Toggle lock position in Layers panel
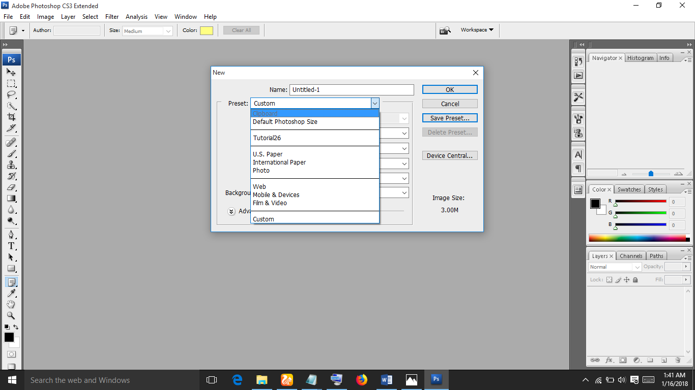Viewport: 695px width, 390px height. pyautogui.click(x=627, y=280)
